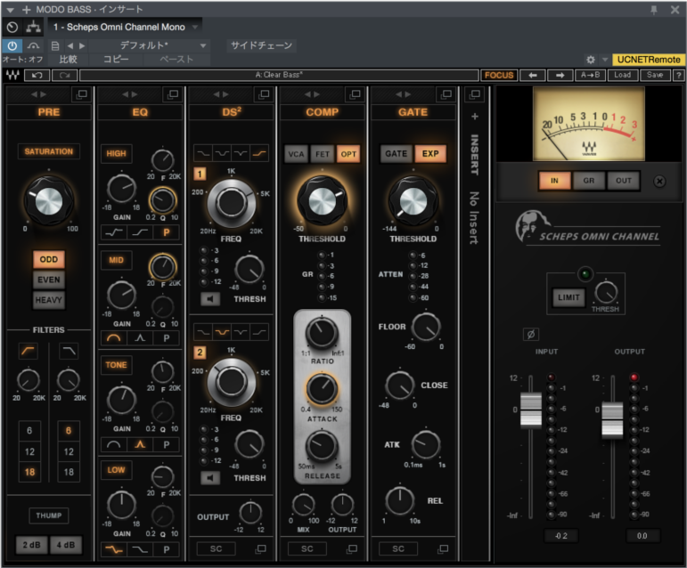
Task: Enable HEAVY saturation mode
Action: tap(49, 300)
